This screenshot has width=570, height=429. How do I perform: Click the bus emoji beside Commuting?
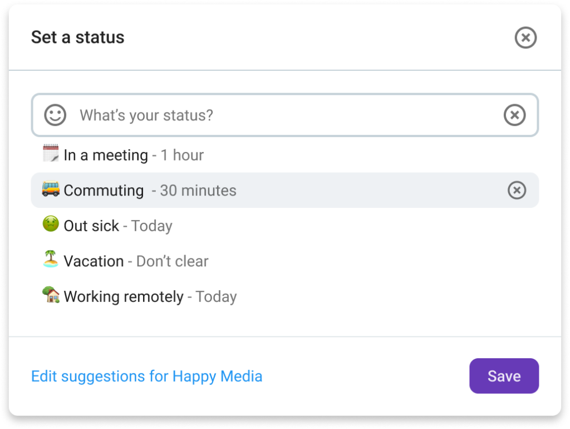[x=51, y=189]
